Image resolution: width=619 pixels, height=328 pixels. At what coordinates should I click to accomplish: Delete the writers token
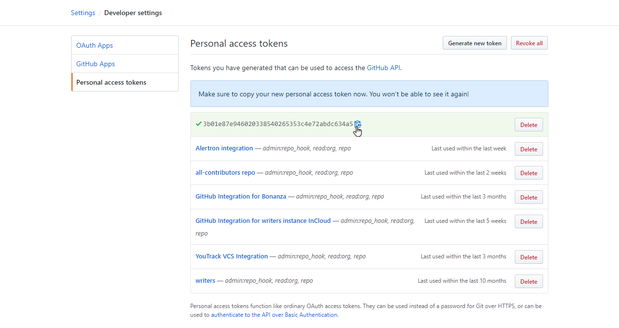pos(528,281)
